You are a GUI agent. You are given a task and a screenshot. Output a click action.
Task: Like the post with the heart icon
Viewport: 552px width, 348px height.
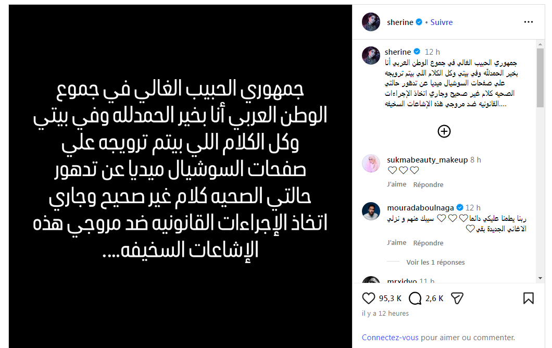point(368,298)
